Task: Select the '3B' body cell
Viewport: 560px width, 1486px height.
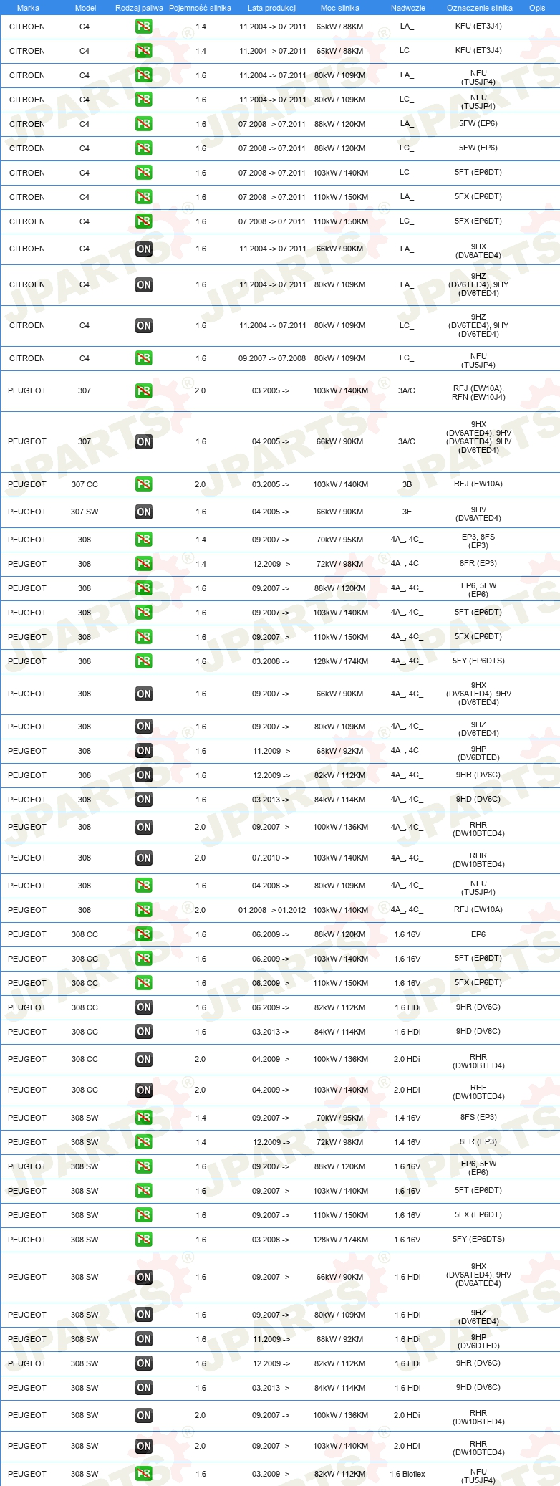Action: coord(407,484)
